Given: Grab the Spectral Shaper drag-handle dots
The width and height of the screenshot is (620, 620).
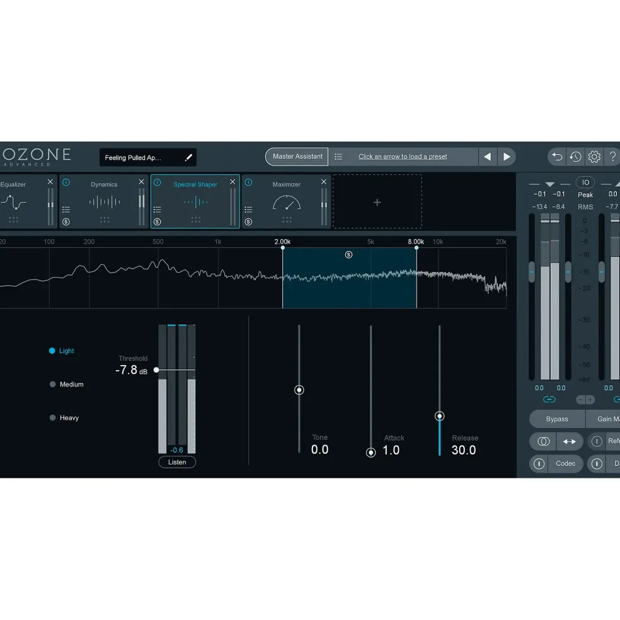Looking at the screenshot, I should (195, 220).
